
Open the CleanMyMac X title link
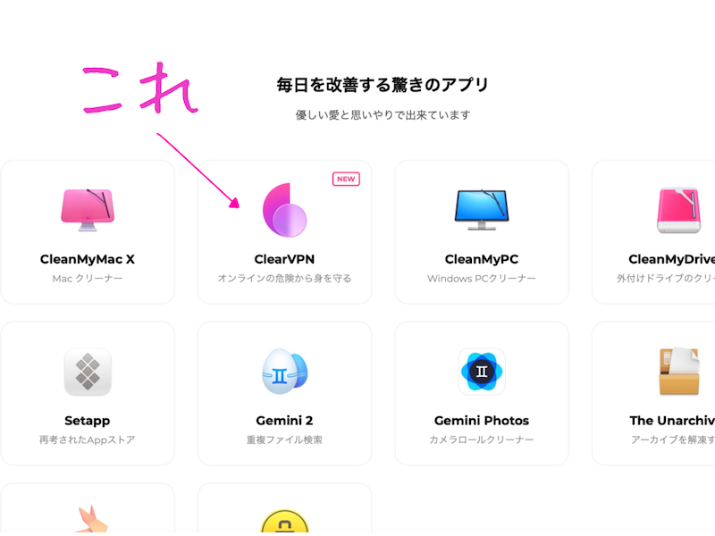[x=88, y=259]
